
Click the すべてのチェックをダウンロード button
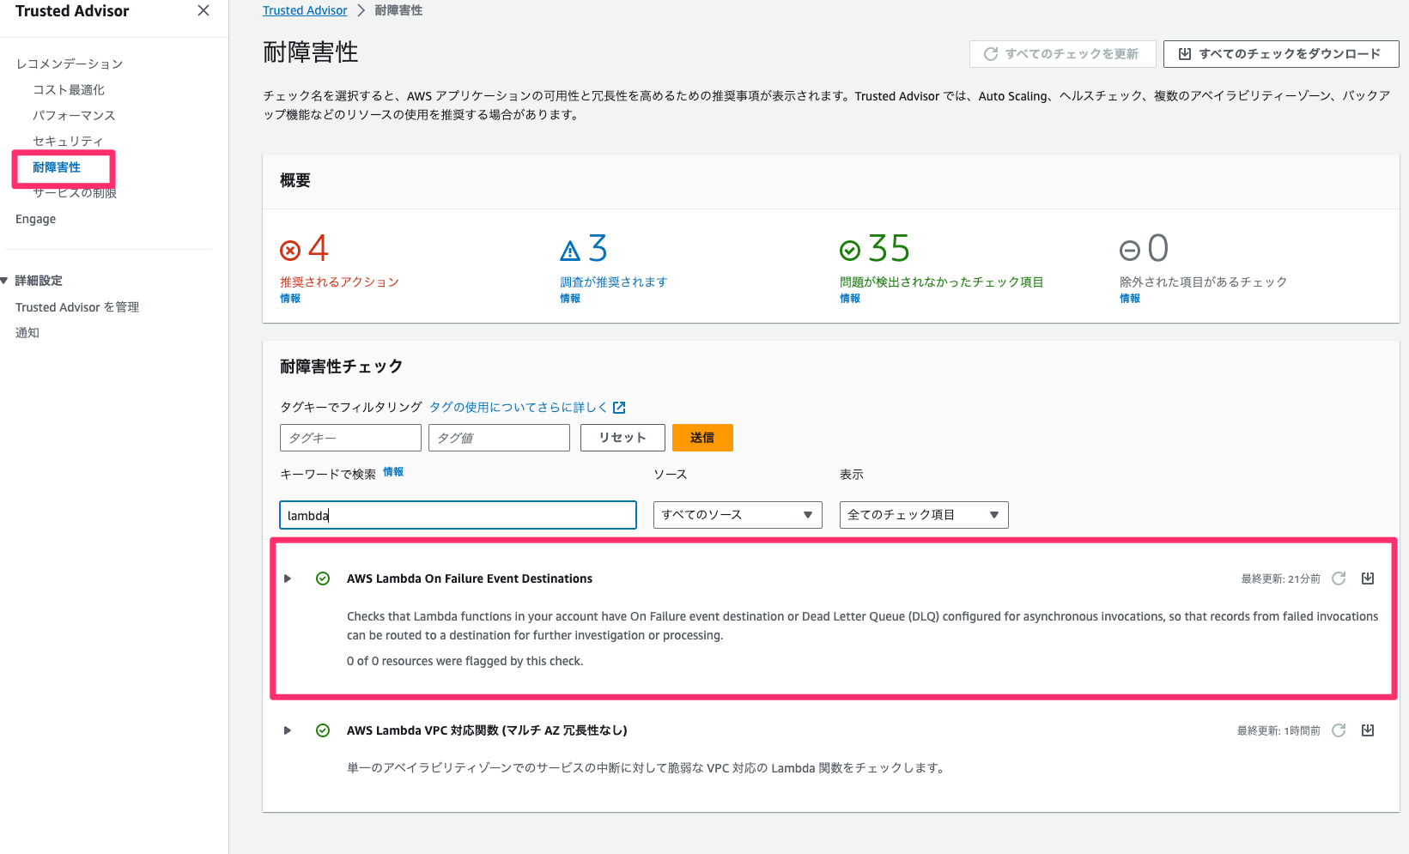point(1280,53)
